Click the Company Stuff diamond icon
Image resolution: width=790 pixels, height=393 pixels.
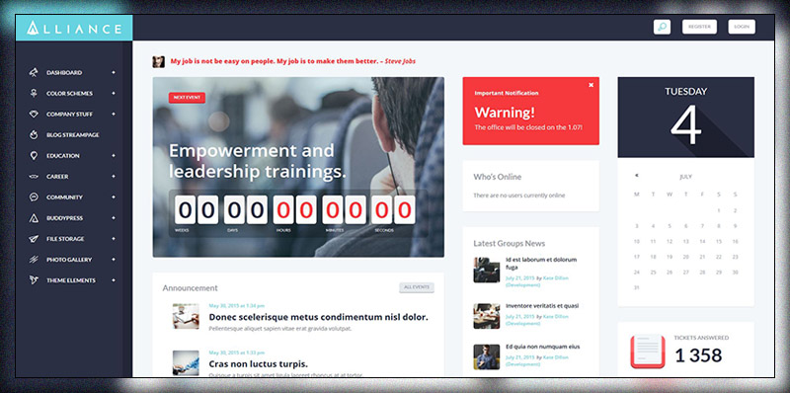[34, 114]
